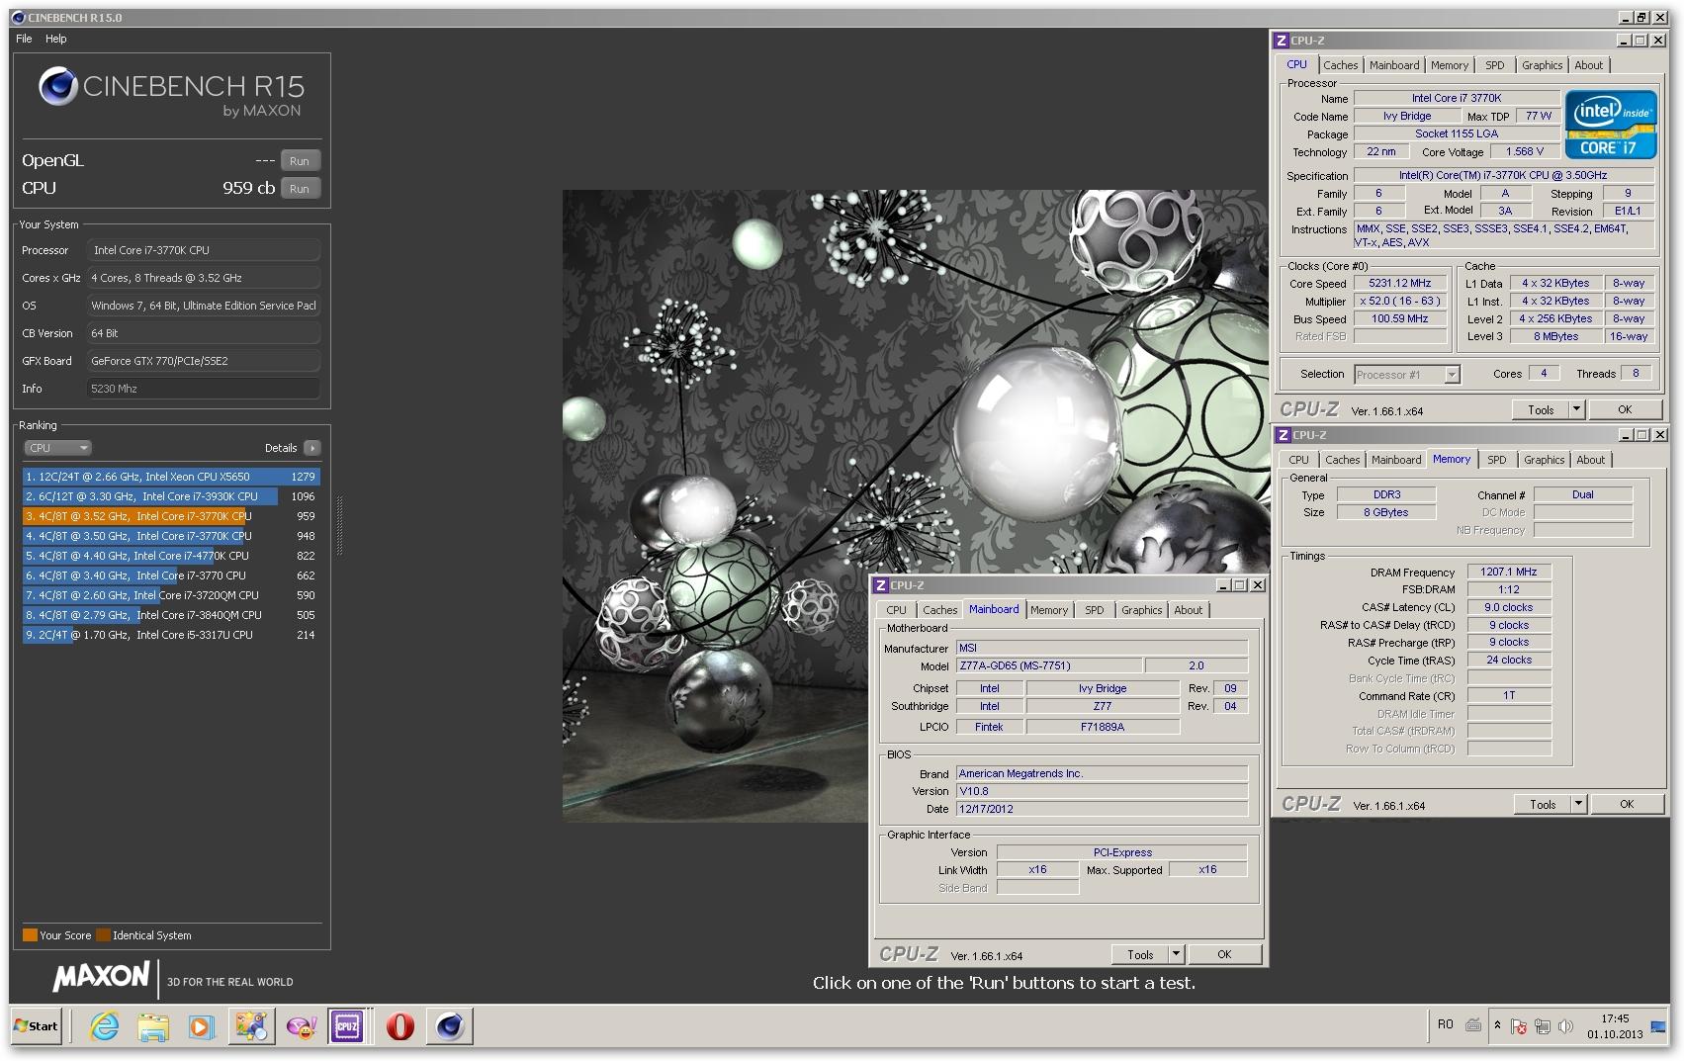Select ranking row i7-3930K CPU 1096
Screen dimensions: 1684x1061
[171, 496]
